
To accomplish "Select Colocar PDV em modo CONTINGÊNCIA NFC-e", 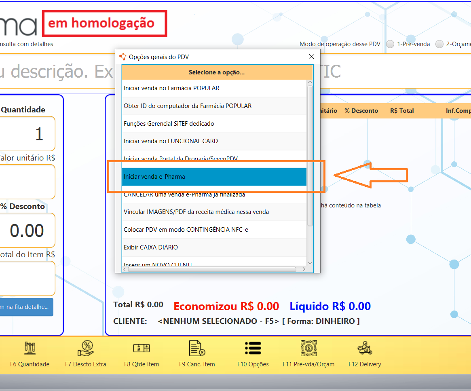I will (x=214, y=230).
